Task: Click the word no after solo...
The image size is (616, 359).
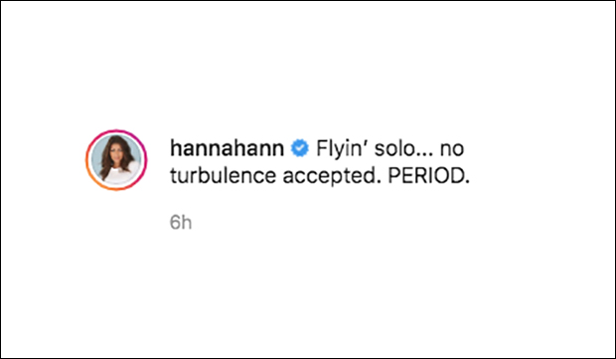Action: (452, 150)
